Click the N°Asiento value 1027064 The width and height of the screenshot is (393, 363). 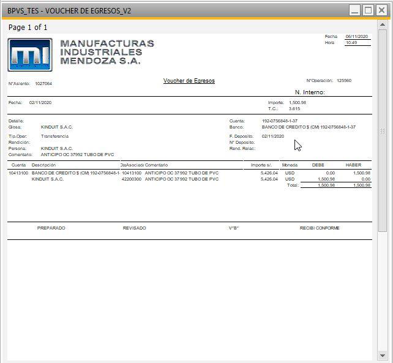pyautogui.click(x=43, y=83)
